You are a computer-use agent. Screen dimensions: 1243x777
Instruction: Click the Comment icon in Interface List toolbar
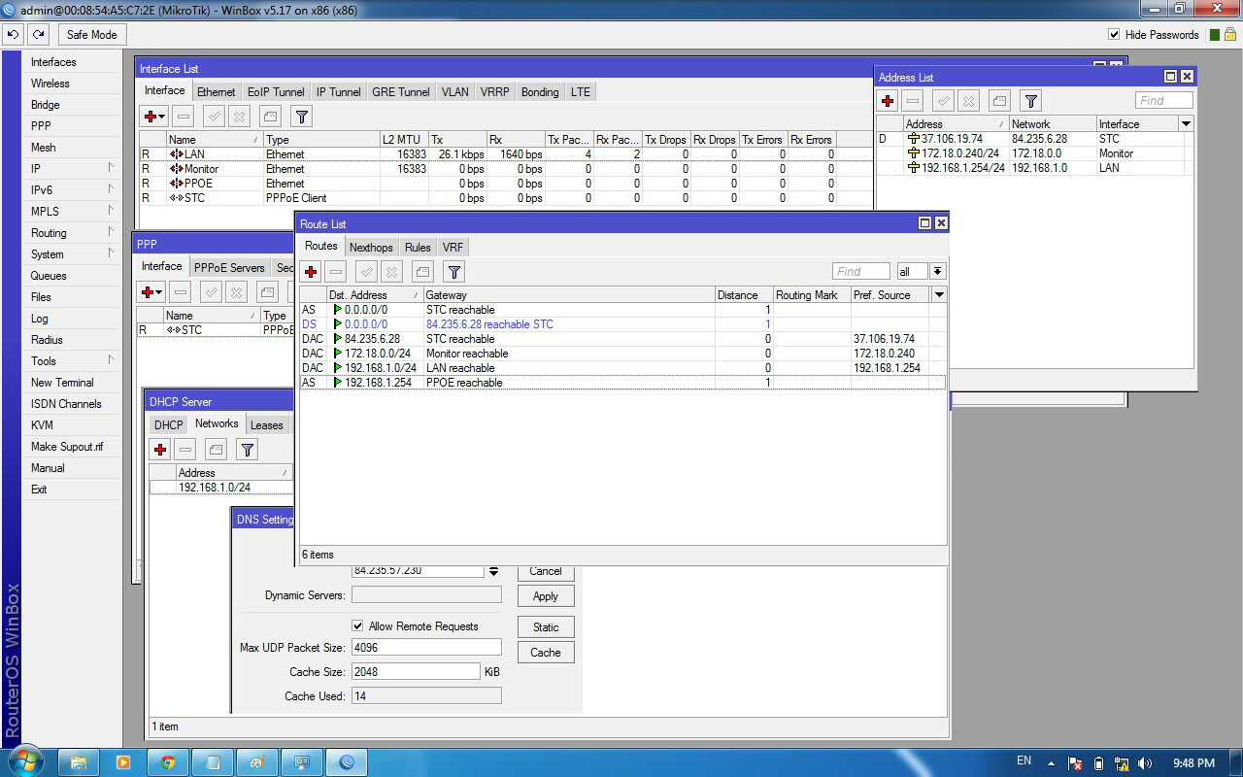click(x=271, y=117)
